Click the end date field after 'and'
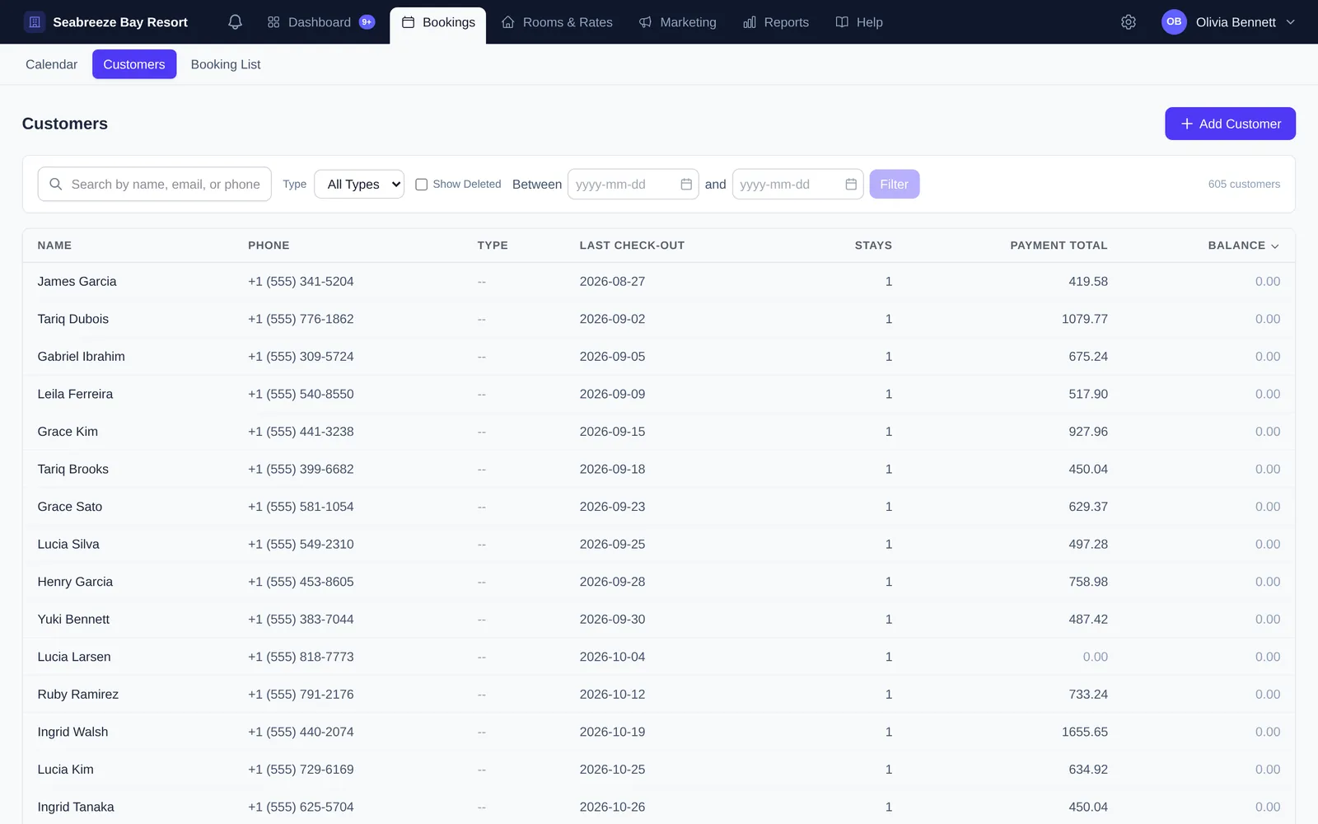The width and height of the screenshot is (1318, 824). pyautogui.click(x=798, y=185)
